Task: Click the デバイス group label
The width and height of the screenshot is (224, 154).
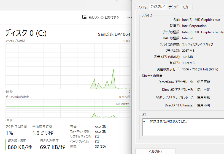Action: [x=147, y=15]
